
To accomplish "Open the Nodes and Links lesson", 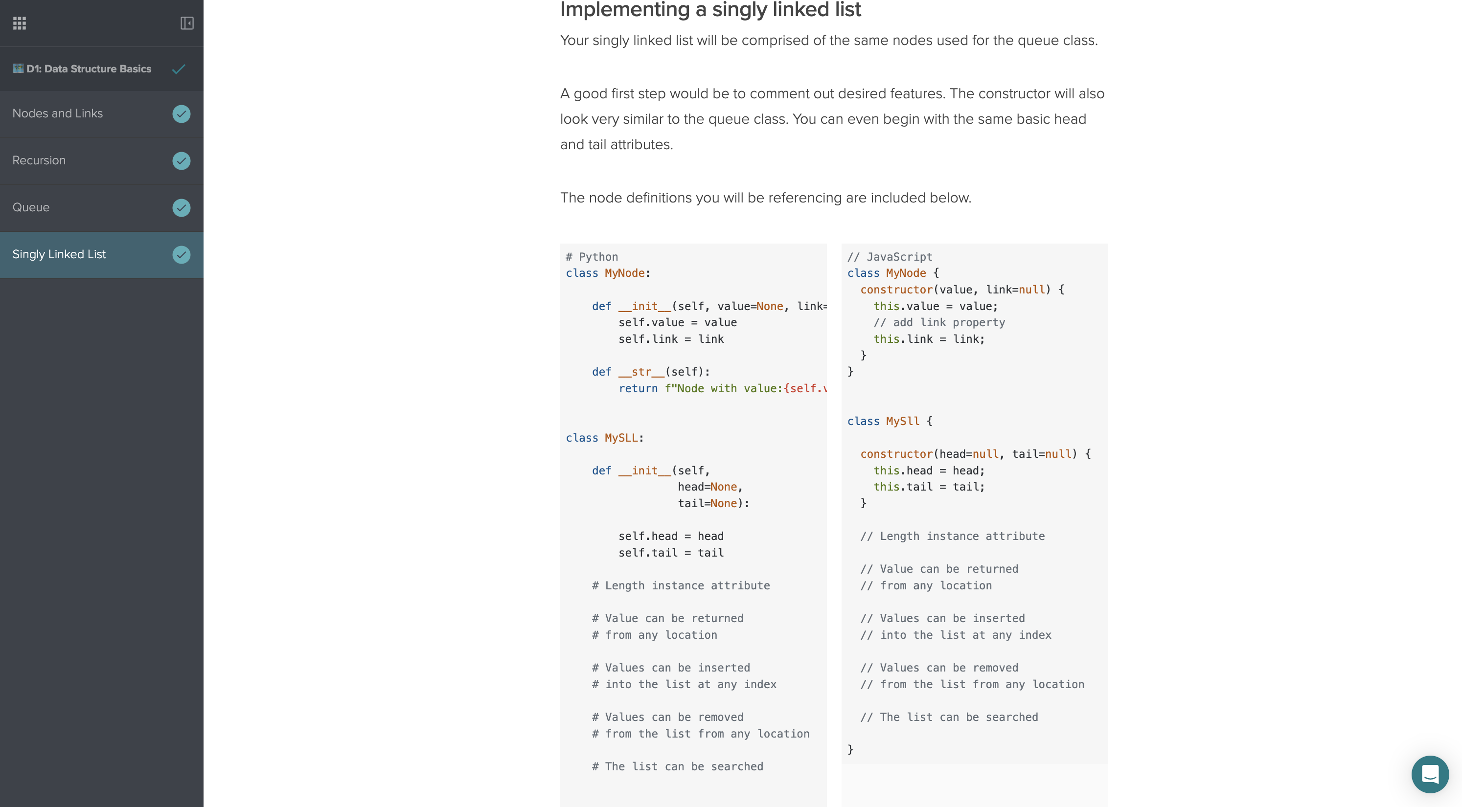I will click(102, 113).
